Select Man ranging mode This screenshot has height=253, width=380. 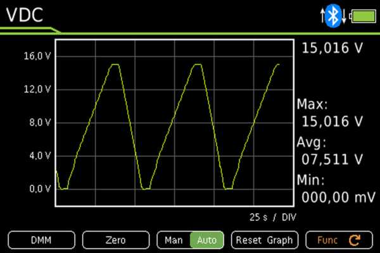point(174,240)
